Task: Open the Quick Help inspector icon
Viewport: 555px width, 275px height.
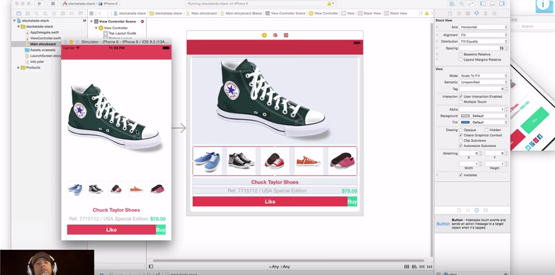Action: pos(459,13)
